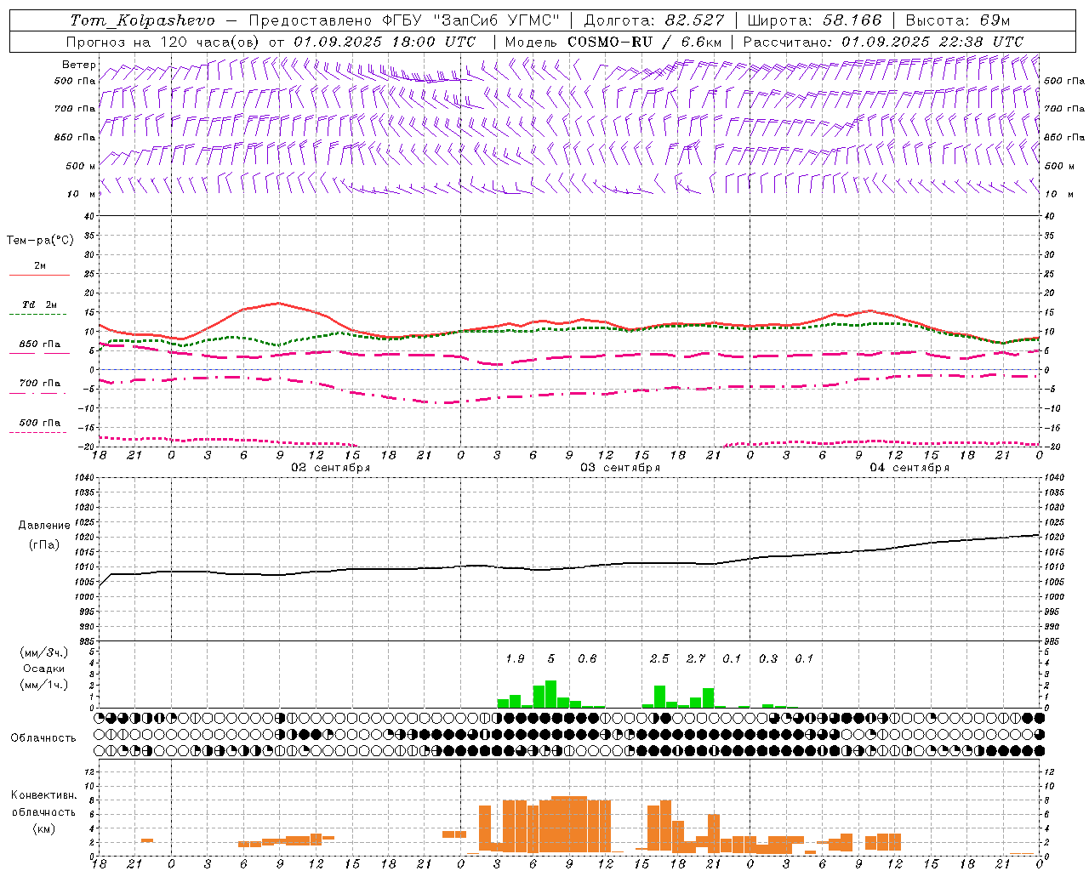Select the (мм/1ч.) precipitation unit label
This screenshot has height=871, width=1089.
[x=44, y=685]
